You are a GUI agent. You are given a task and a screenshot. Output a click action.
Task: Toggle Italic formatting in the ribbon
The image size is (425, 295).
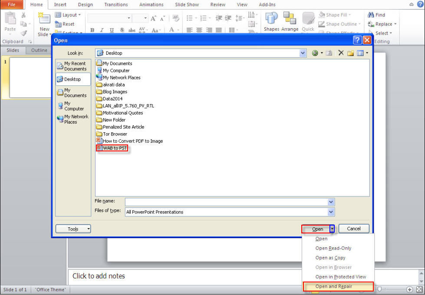[102, 30]
